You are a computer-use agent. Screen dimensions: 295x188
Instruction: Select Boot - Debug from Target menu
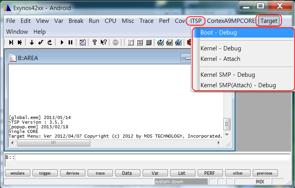[219, 33]
